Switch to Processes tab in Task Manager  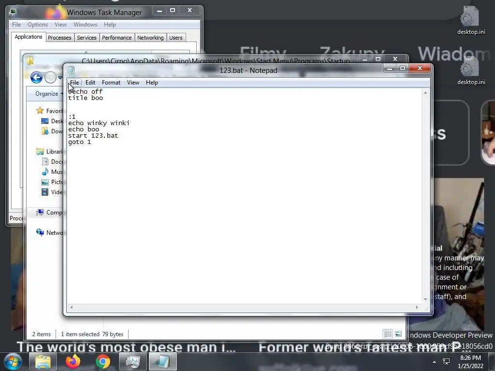tap(59, 38)
